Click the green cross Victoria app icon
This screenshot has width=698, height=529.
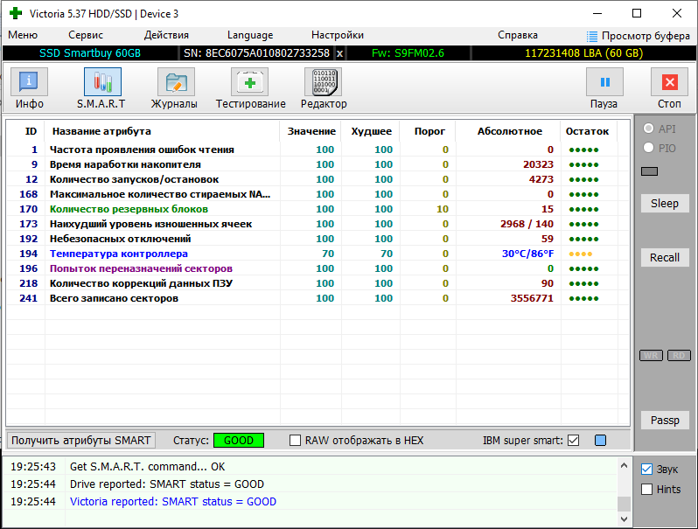(x=16, y=13)
